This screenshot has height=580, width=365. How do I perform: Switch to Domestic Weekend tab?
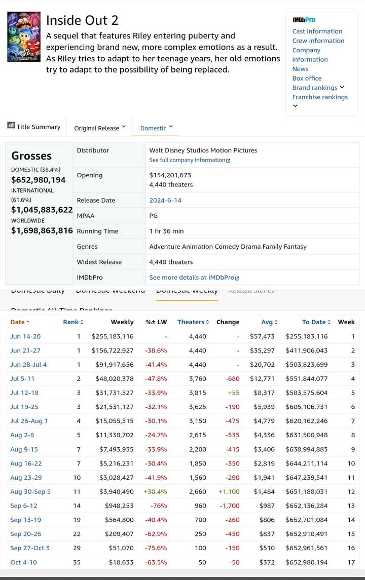[111, 291]
